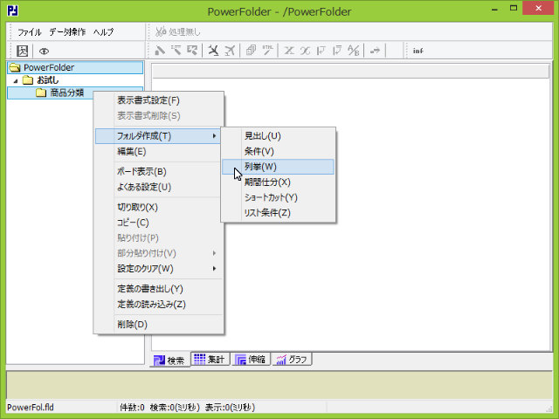The width and height of the screenshot is (559, 419).
Task: Click the disabled 表示書式削除(S) entry
Action: pyautogui.click(x=148, y=116)
